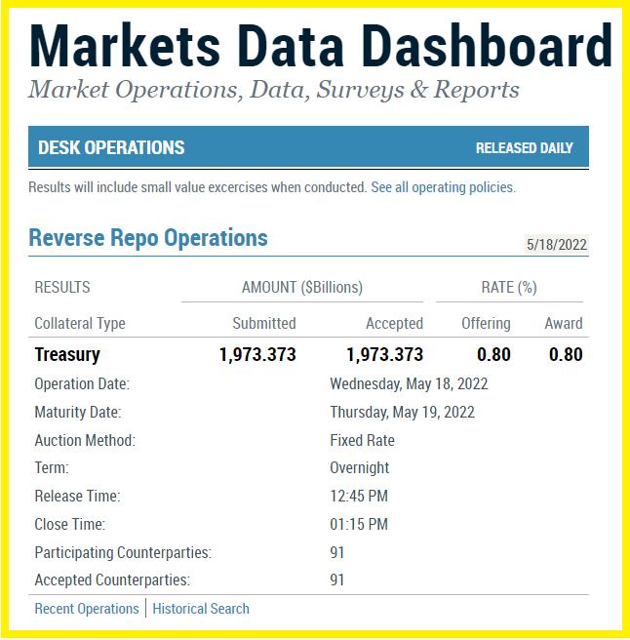This screenshot has width=630, height=640.
Task: Select the Overnight term value
Action: (359, 468)
